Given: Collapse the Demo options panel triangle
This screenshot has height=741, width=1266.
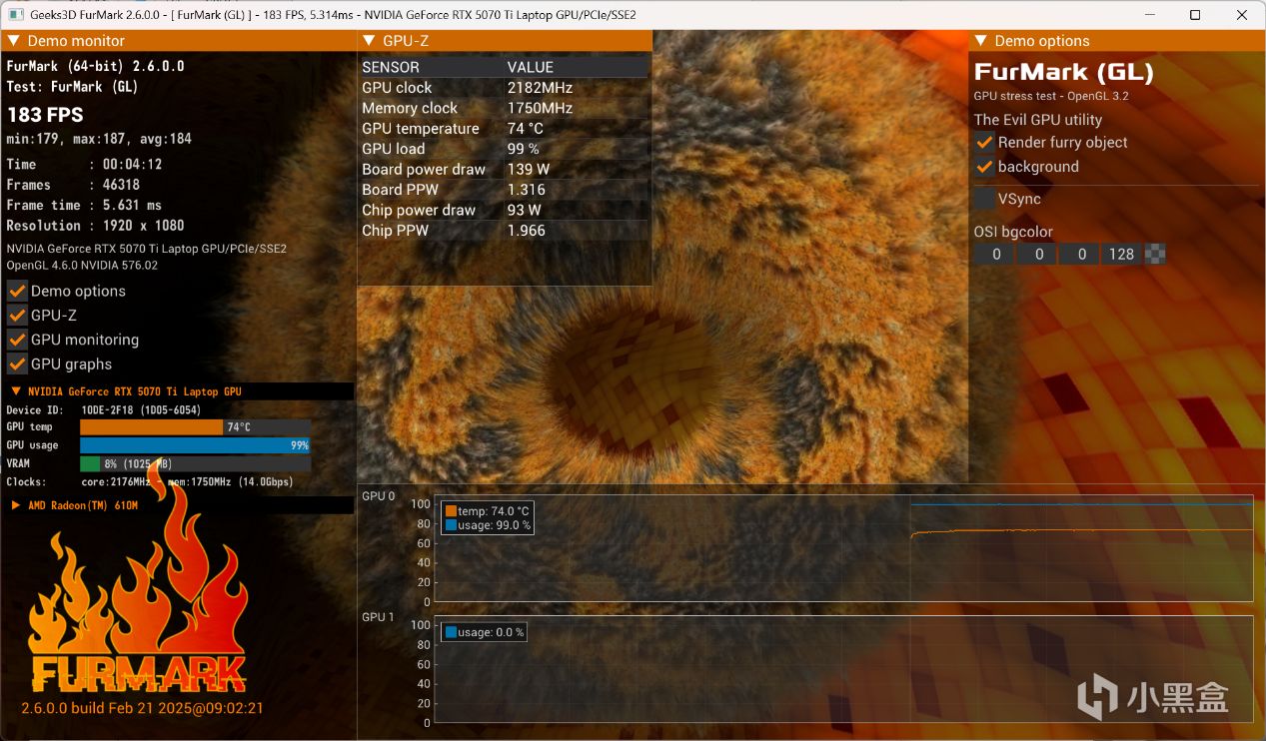Looking at the screenshot, I should [981, 41].
